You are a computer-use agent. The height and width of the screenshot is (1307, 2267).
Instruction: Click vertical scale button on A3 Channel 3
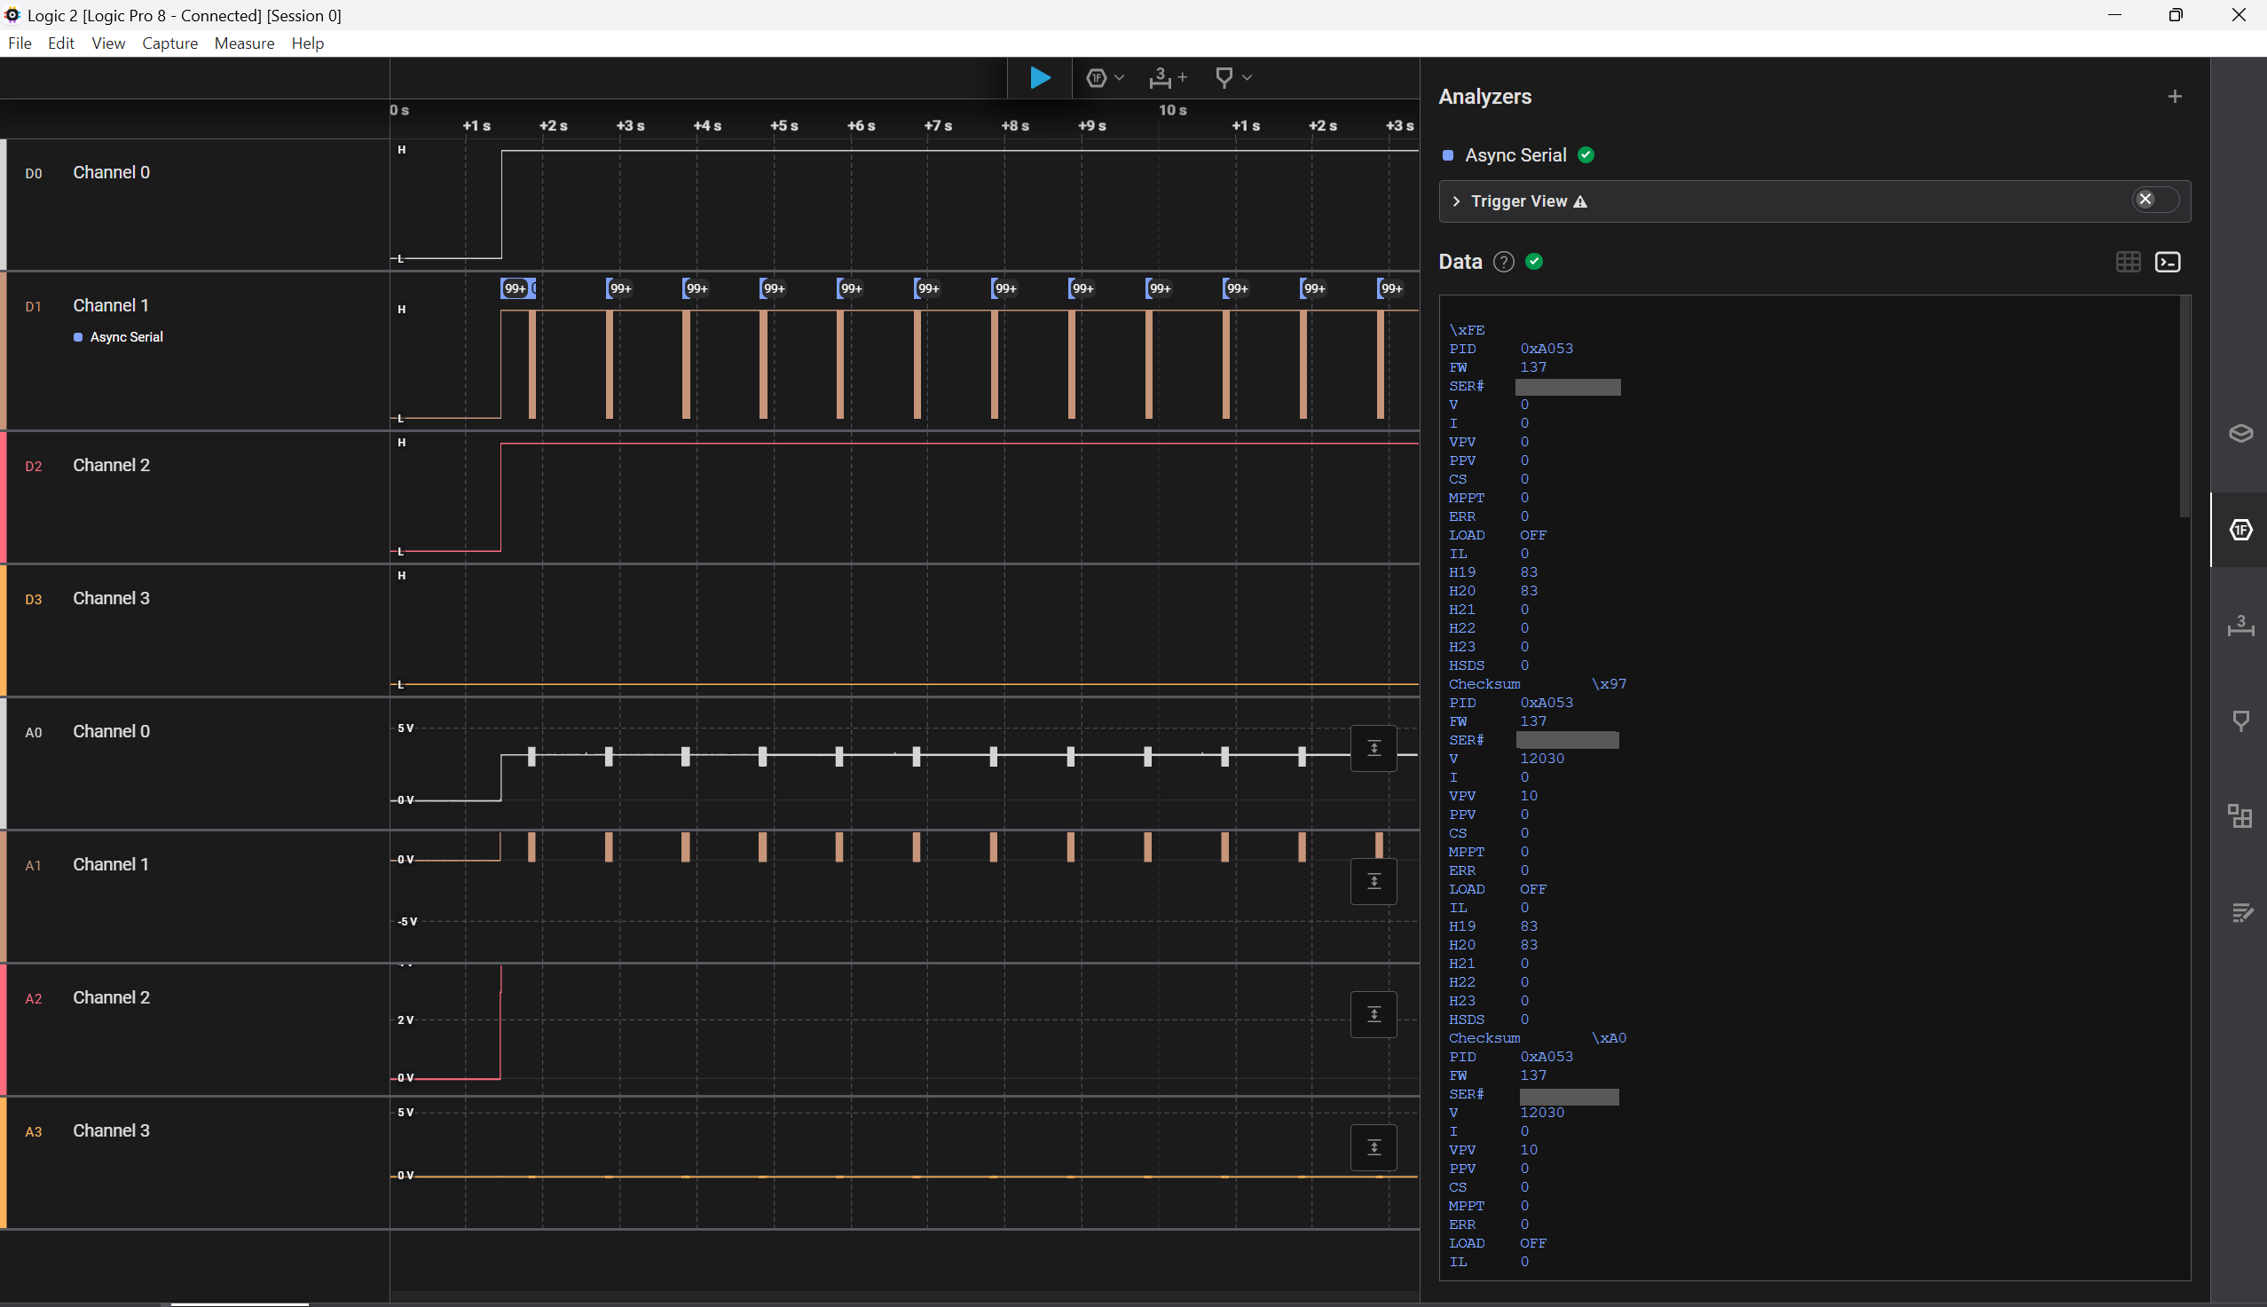(1374, 1147)
